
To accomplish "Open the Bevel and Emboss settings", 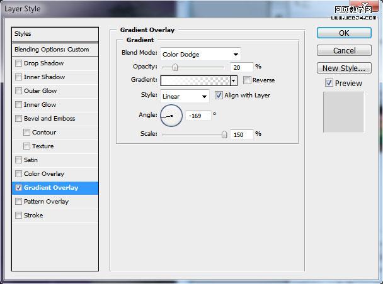I will coord(49,119).
